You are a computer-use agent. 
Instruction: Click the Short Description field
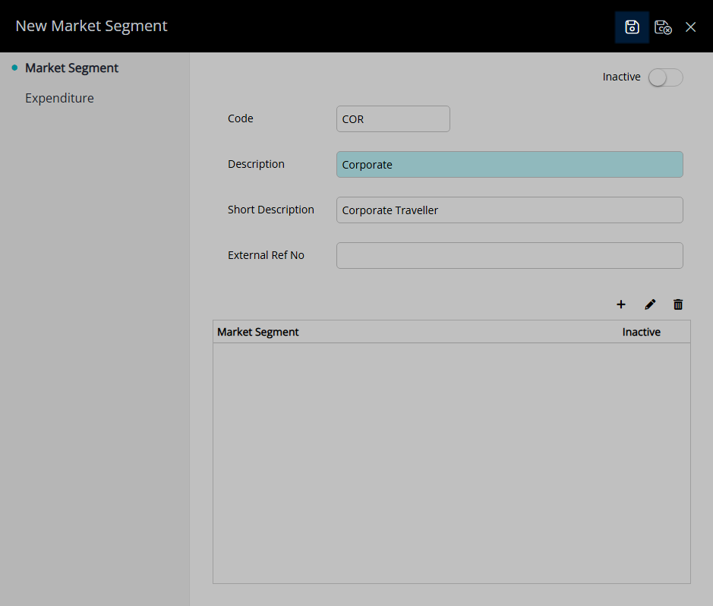tap(510, 210)
